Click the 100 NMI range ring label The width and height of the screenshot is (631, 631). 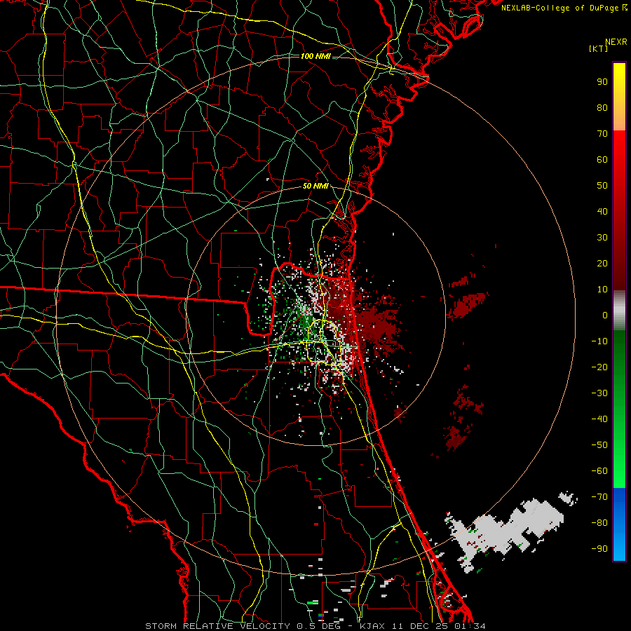tap(315, 56)
